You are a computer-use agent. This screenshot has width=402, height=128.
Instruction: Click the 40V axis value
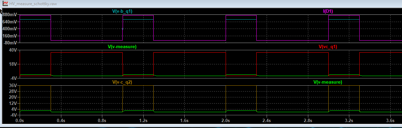pyautogui.click(x=13, y=50)
